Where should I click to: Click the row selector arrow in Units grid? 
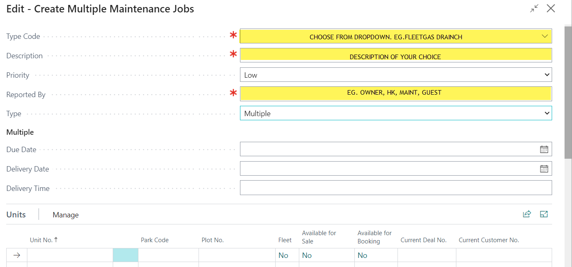17,255
